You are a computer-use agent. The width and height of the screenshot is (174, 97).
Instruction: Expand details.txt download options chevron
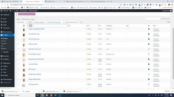(39, 91)
